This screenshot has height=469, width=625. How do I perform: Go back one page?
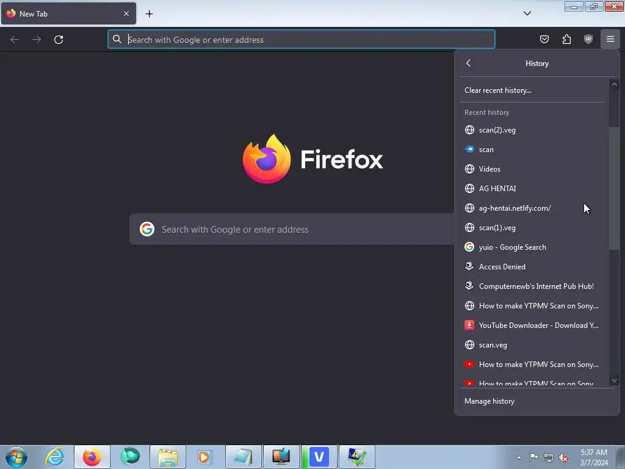(x=15, y=40)
